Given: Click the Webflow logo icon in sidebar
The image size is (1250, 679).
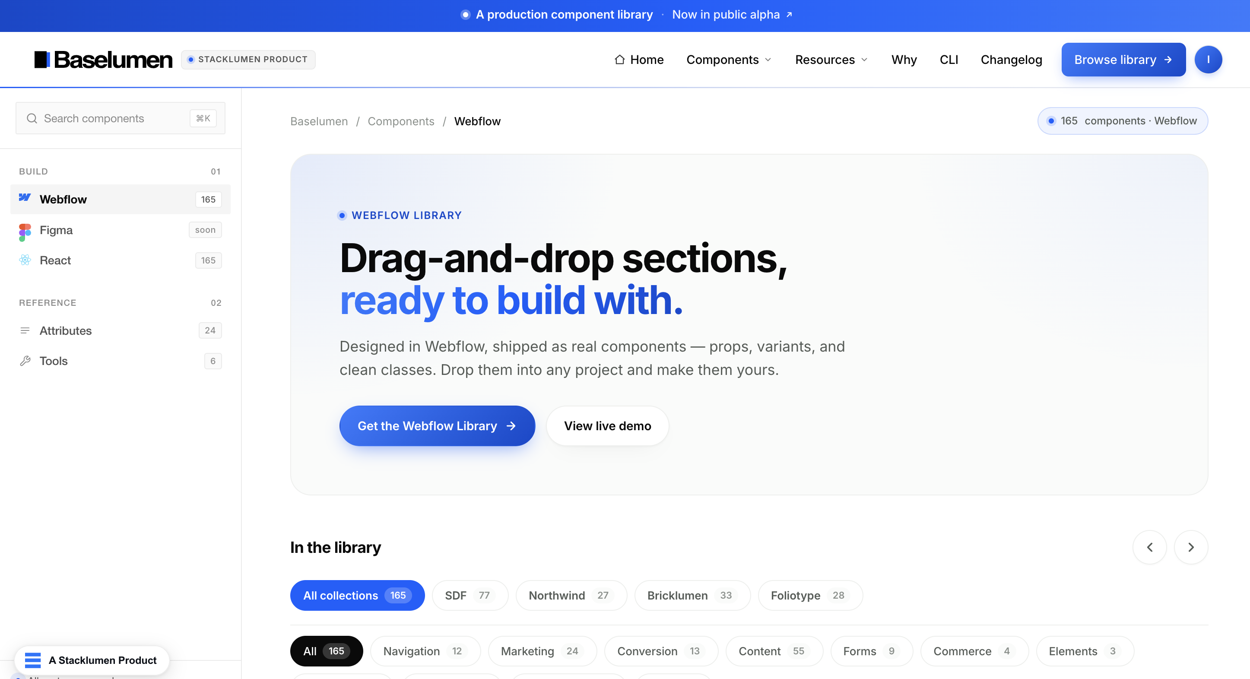Looking at the screenshot, I should coord(25,198).
